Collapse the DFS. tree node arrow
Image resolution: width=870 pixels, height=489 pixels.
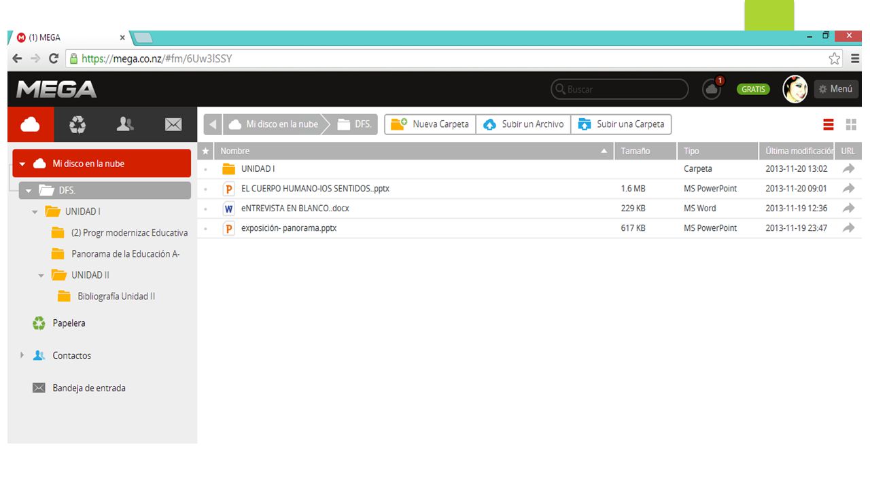[x=29, y=191]
